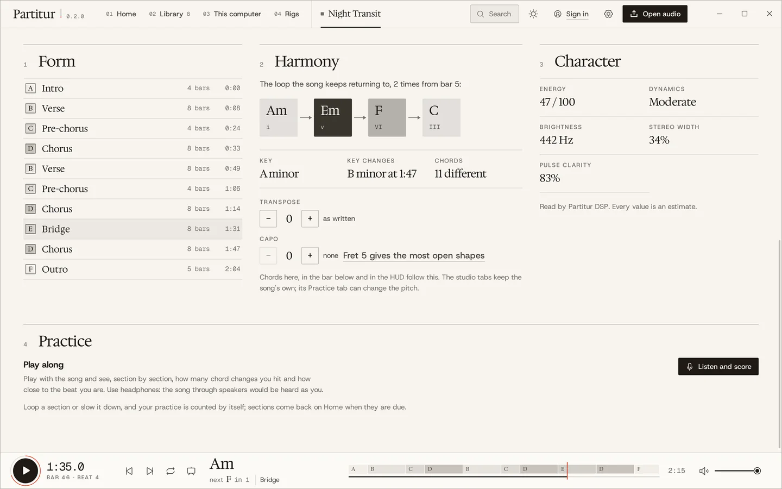Decrease transpose with its minus button
782x489 pixels.
(x=268, y=218)
